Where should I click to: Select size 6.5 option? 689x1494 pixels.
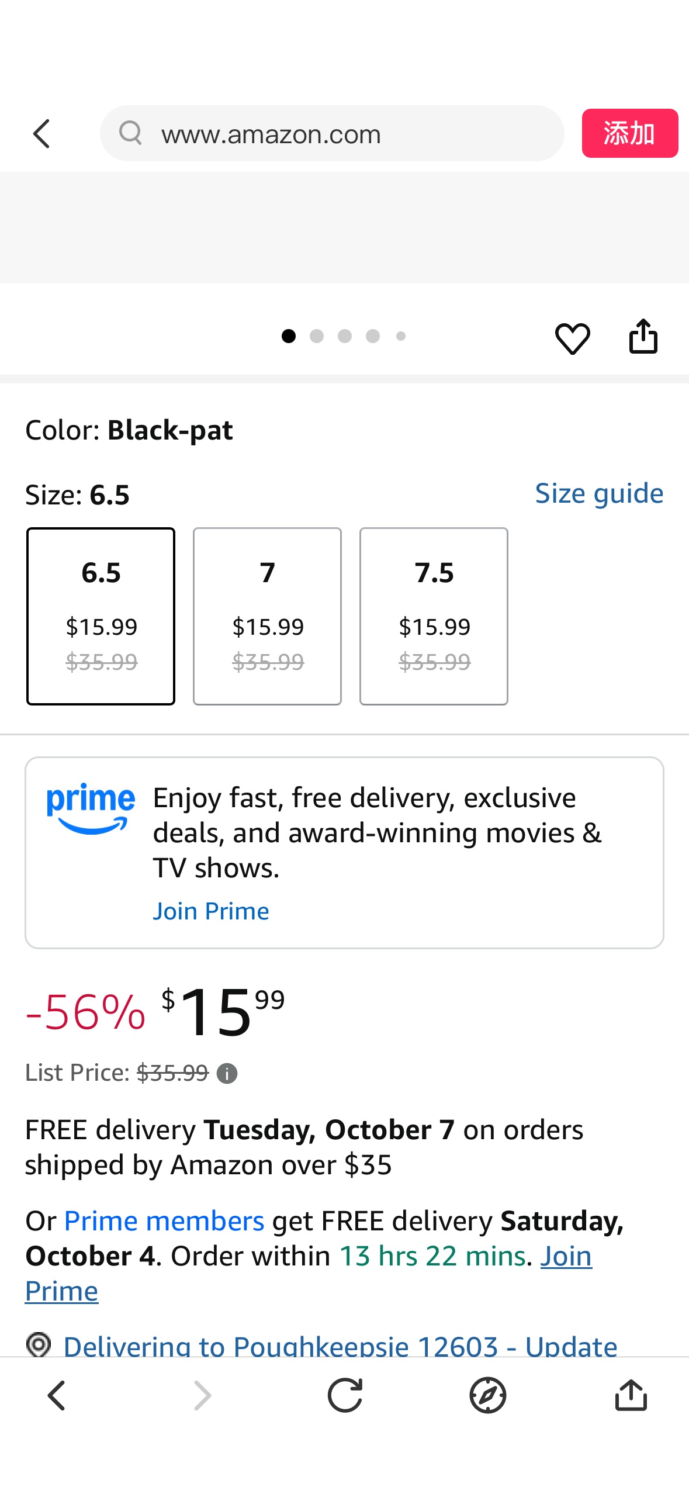(x=101, y=616)
